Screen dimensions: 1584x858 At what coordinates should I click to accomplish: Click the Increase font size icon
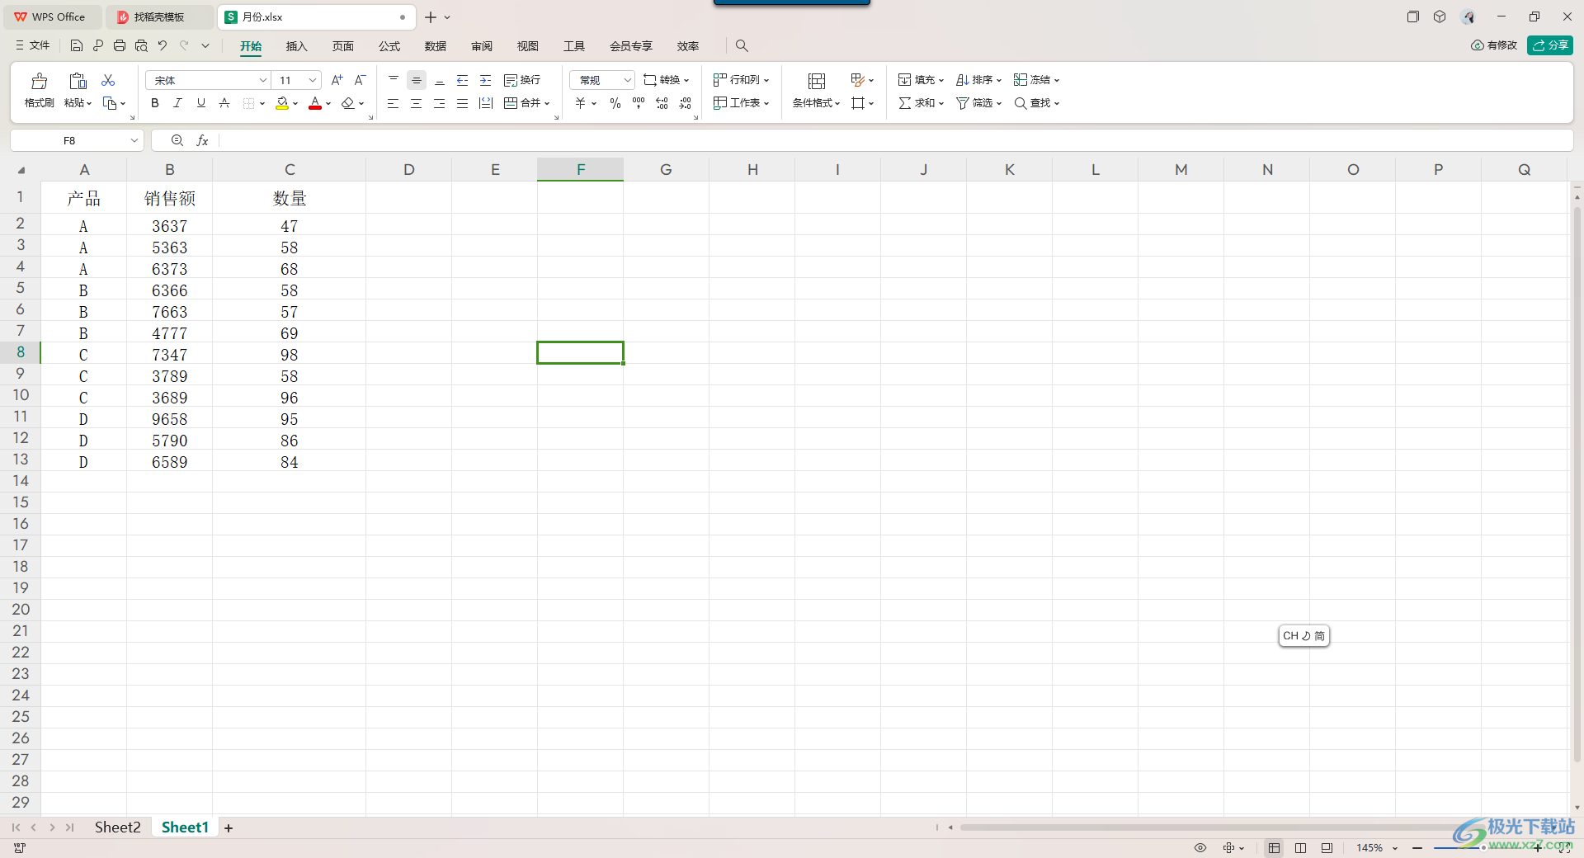tap(337, 80)
